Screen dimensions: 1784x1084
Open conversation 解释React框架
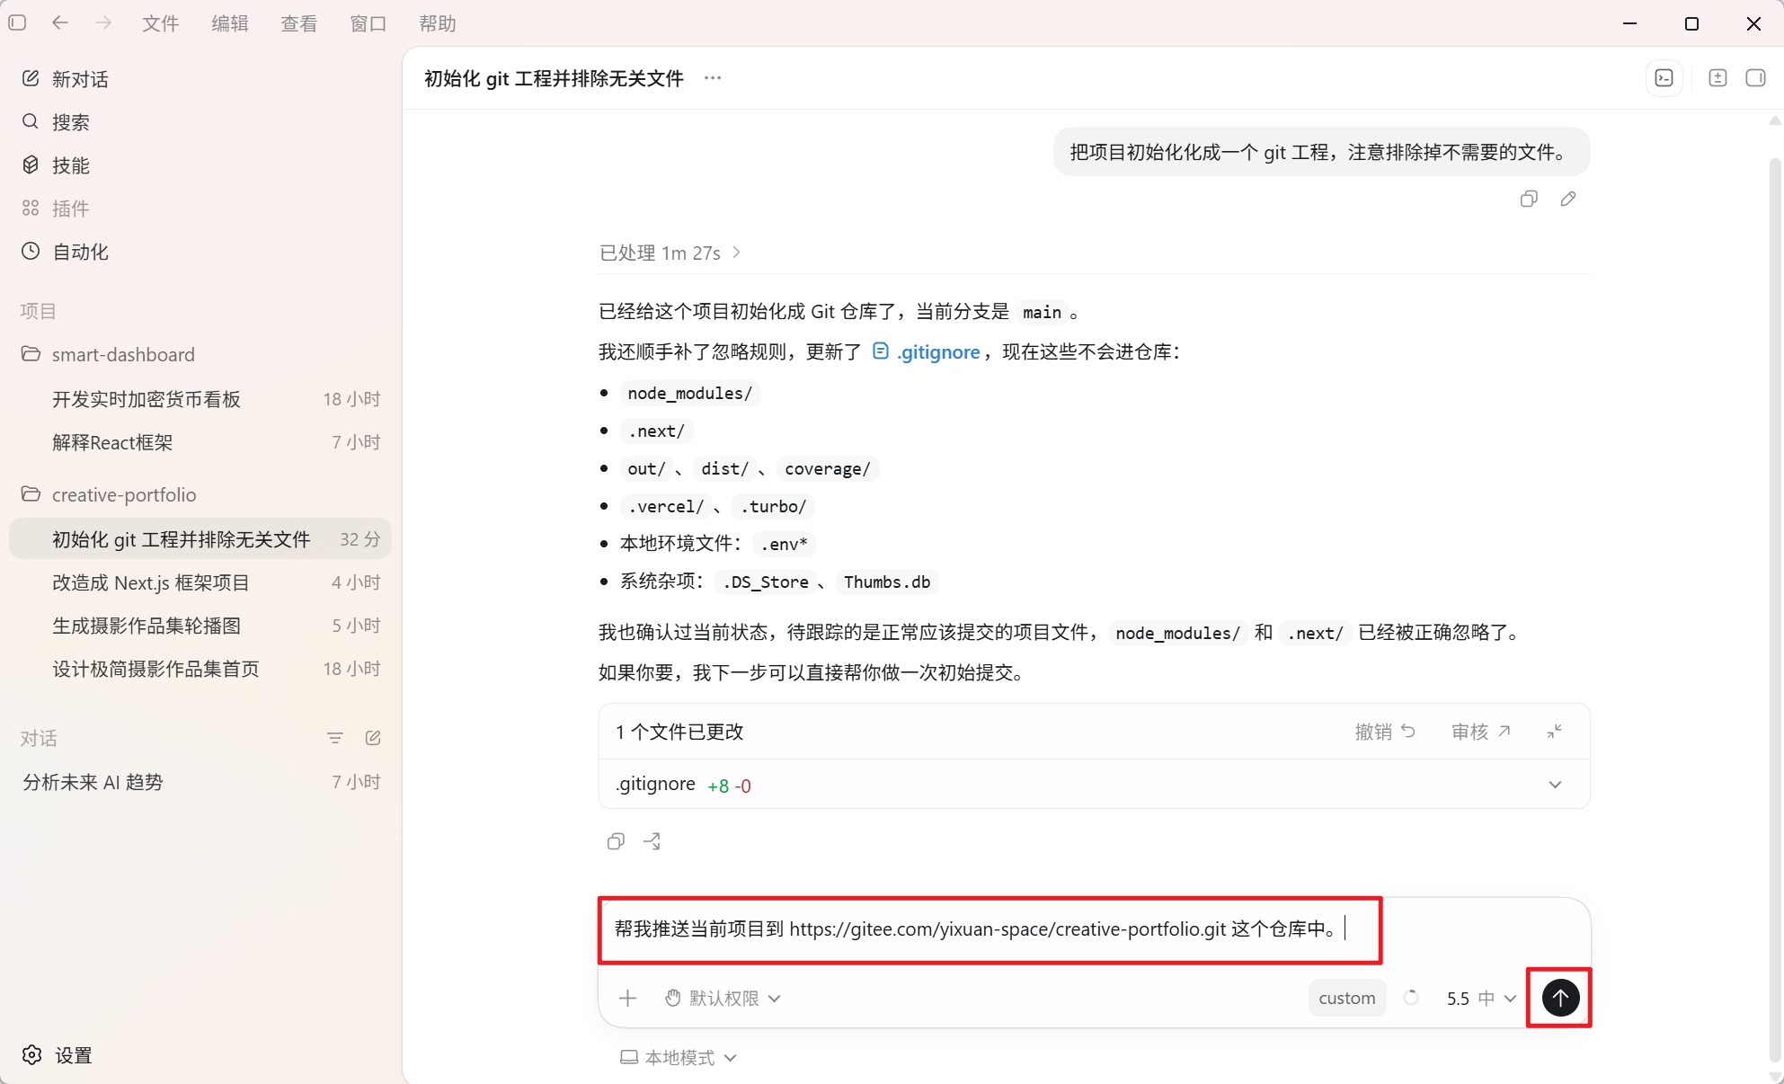click(x=200, y=442)
